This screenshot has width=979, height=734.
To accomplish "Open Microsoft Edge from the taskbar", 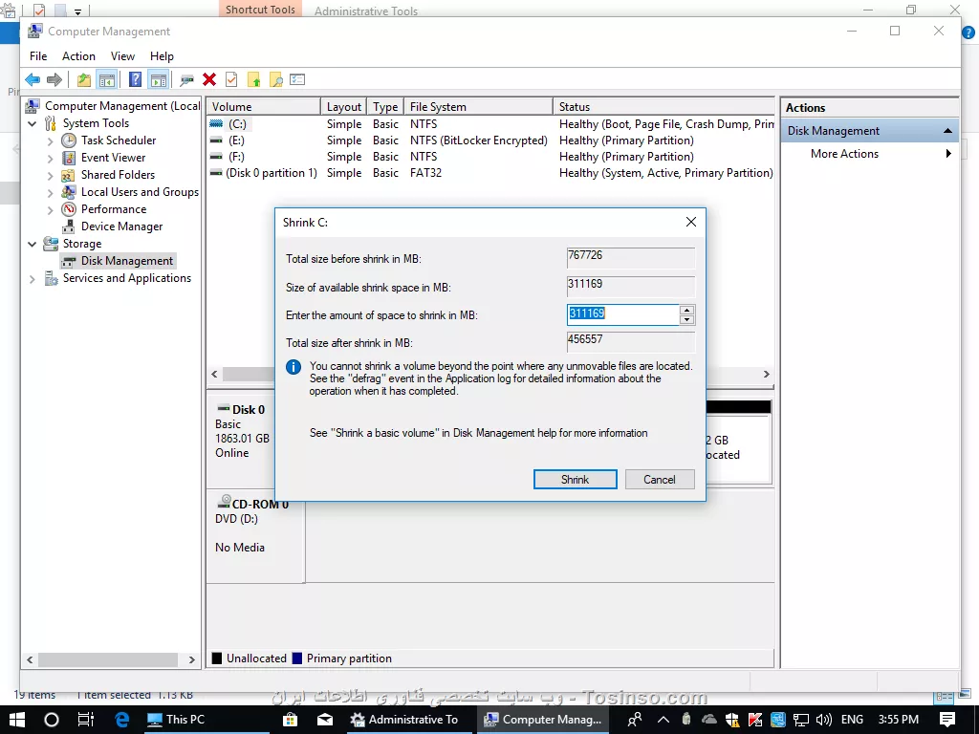I will pos(121,720).
